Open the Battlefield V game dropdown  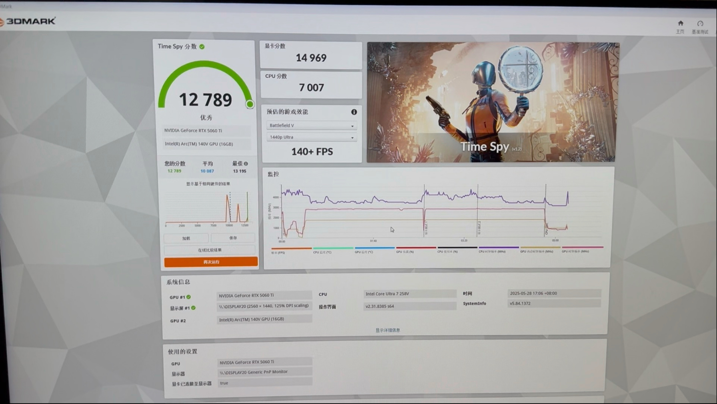[311, 126]
